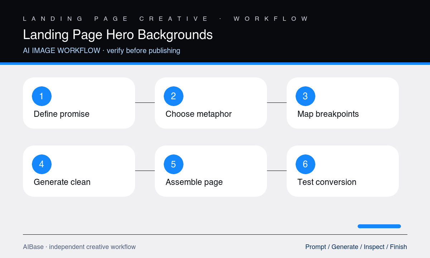Screen dimensions: 430x258
Task: Select the 'Map breakpoints' label
Action: [x=328, y=114]
